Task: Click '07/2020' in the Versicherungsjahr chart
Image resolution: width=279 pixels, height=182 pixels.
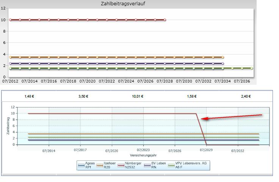Action: [112, 151]
